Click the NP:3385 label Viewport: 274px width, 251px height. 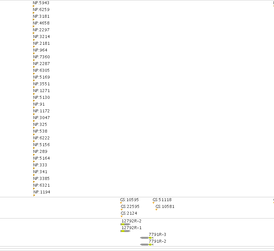click(42, 179)
